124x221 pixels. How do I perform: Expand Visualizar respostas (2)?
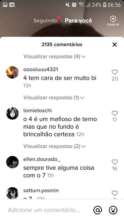click(54, 146)
